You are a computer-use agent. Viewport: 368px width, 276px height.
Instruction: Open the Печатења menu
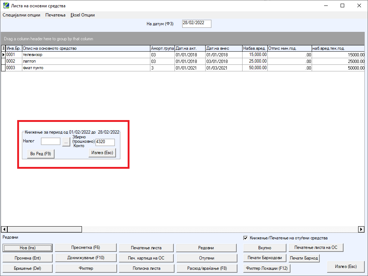pyautogui.click(x=55, y=15)
